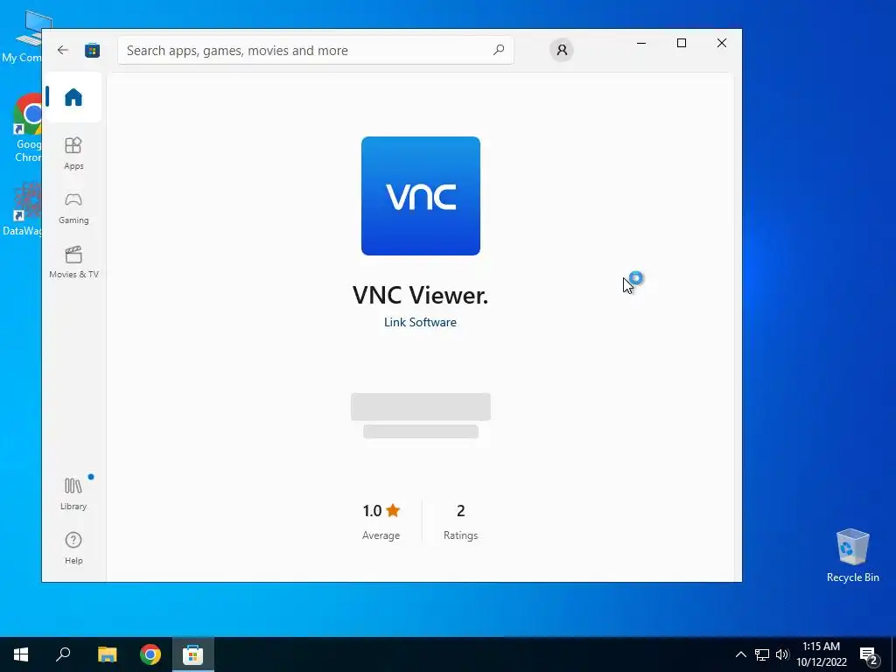Image resolution: width=896 pixels, height=672 pixels.
Task: Go back with the Store back arrow
Action: tap(63, 50)
